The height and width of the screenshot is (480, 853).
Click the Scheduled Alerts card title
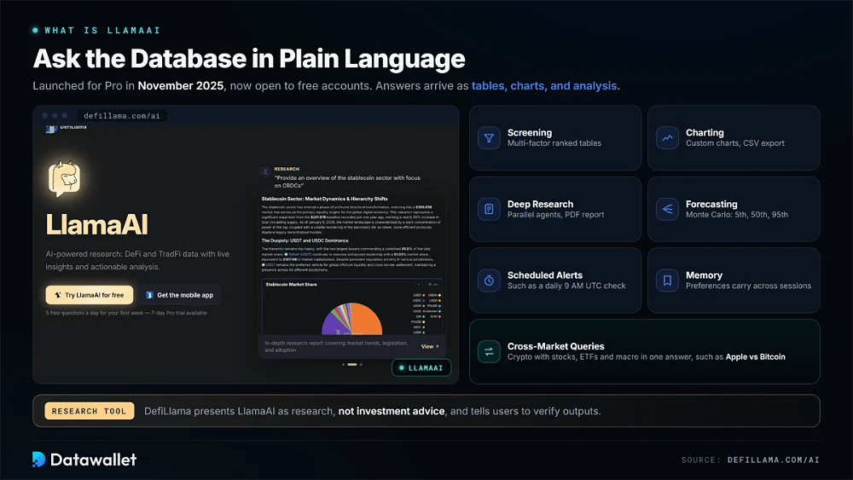click(544, 275)
